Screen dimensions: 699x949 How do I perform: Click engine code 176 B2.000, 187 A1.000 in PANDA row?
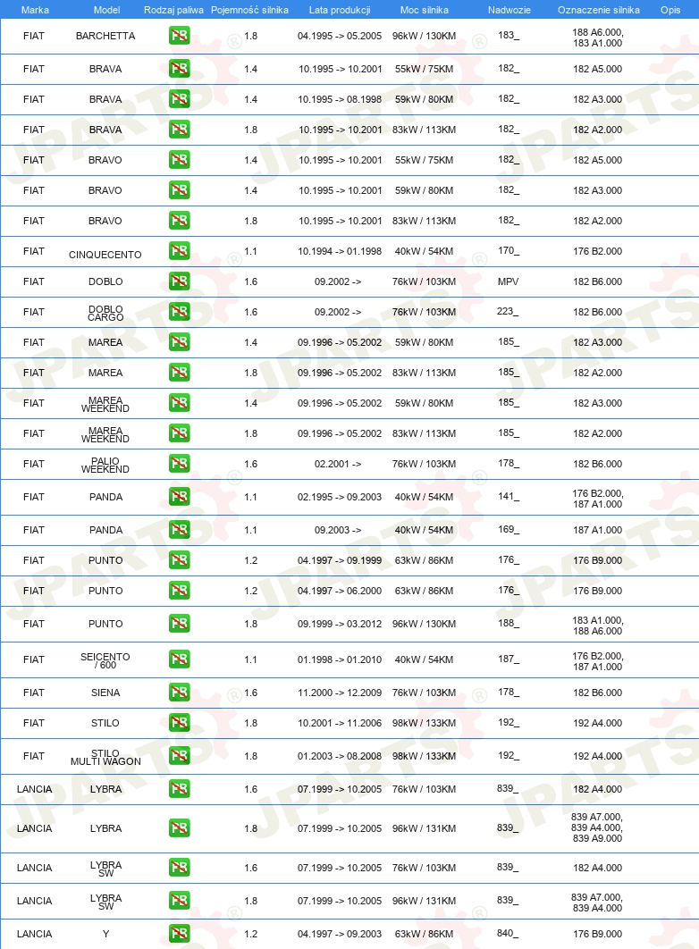[x=598, y=499]
